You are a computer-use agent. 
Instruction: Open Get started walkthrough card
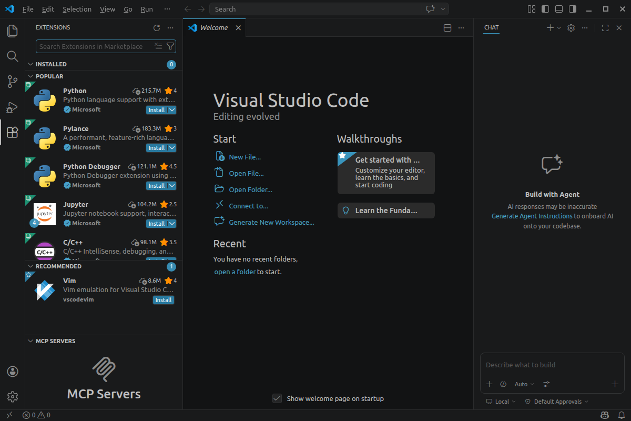click(386, 173)
